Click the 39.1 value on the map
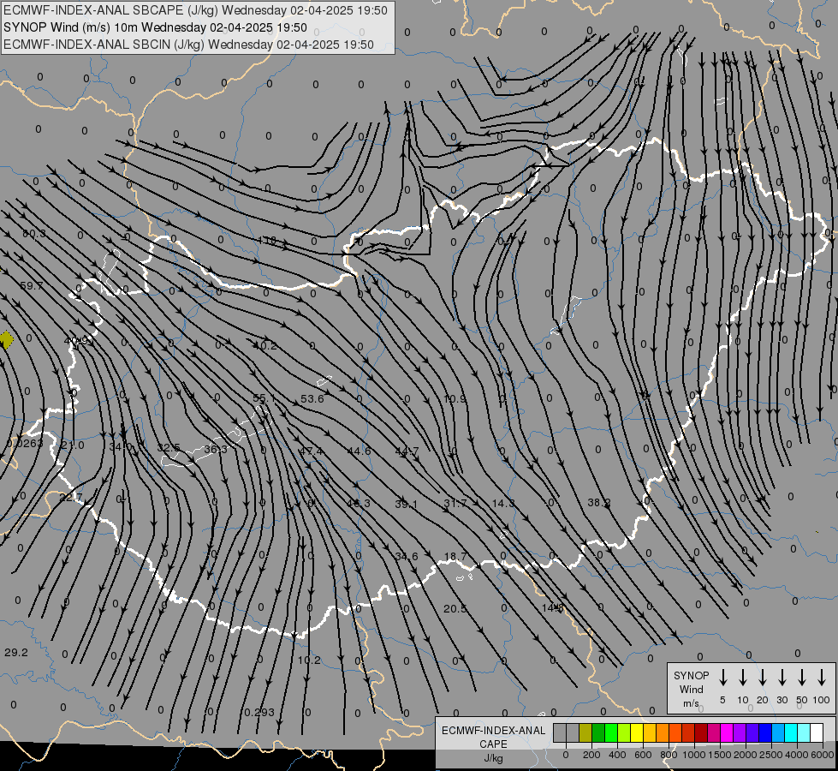The height and width of the screenshot is (771, 838). [407, 504]
